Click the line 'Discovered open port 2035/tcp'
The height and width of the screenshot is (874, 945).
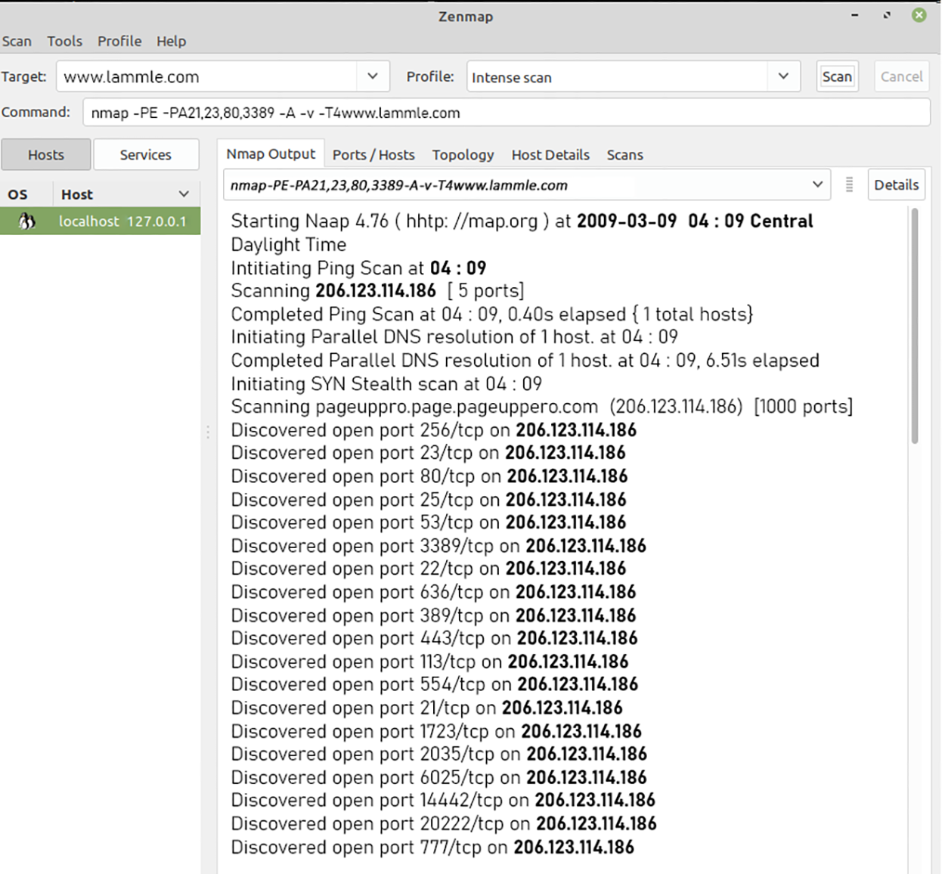coord(439,754)
